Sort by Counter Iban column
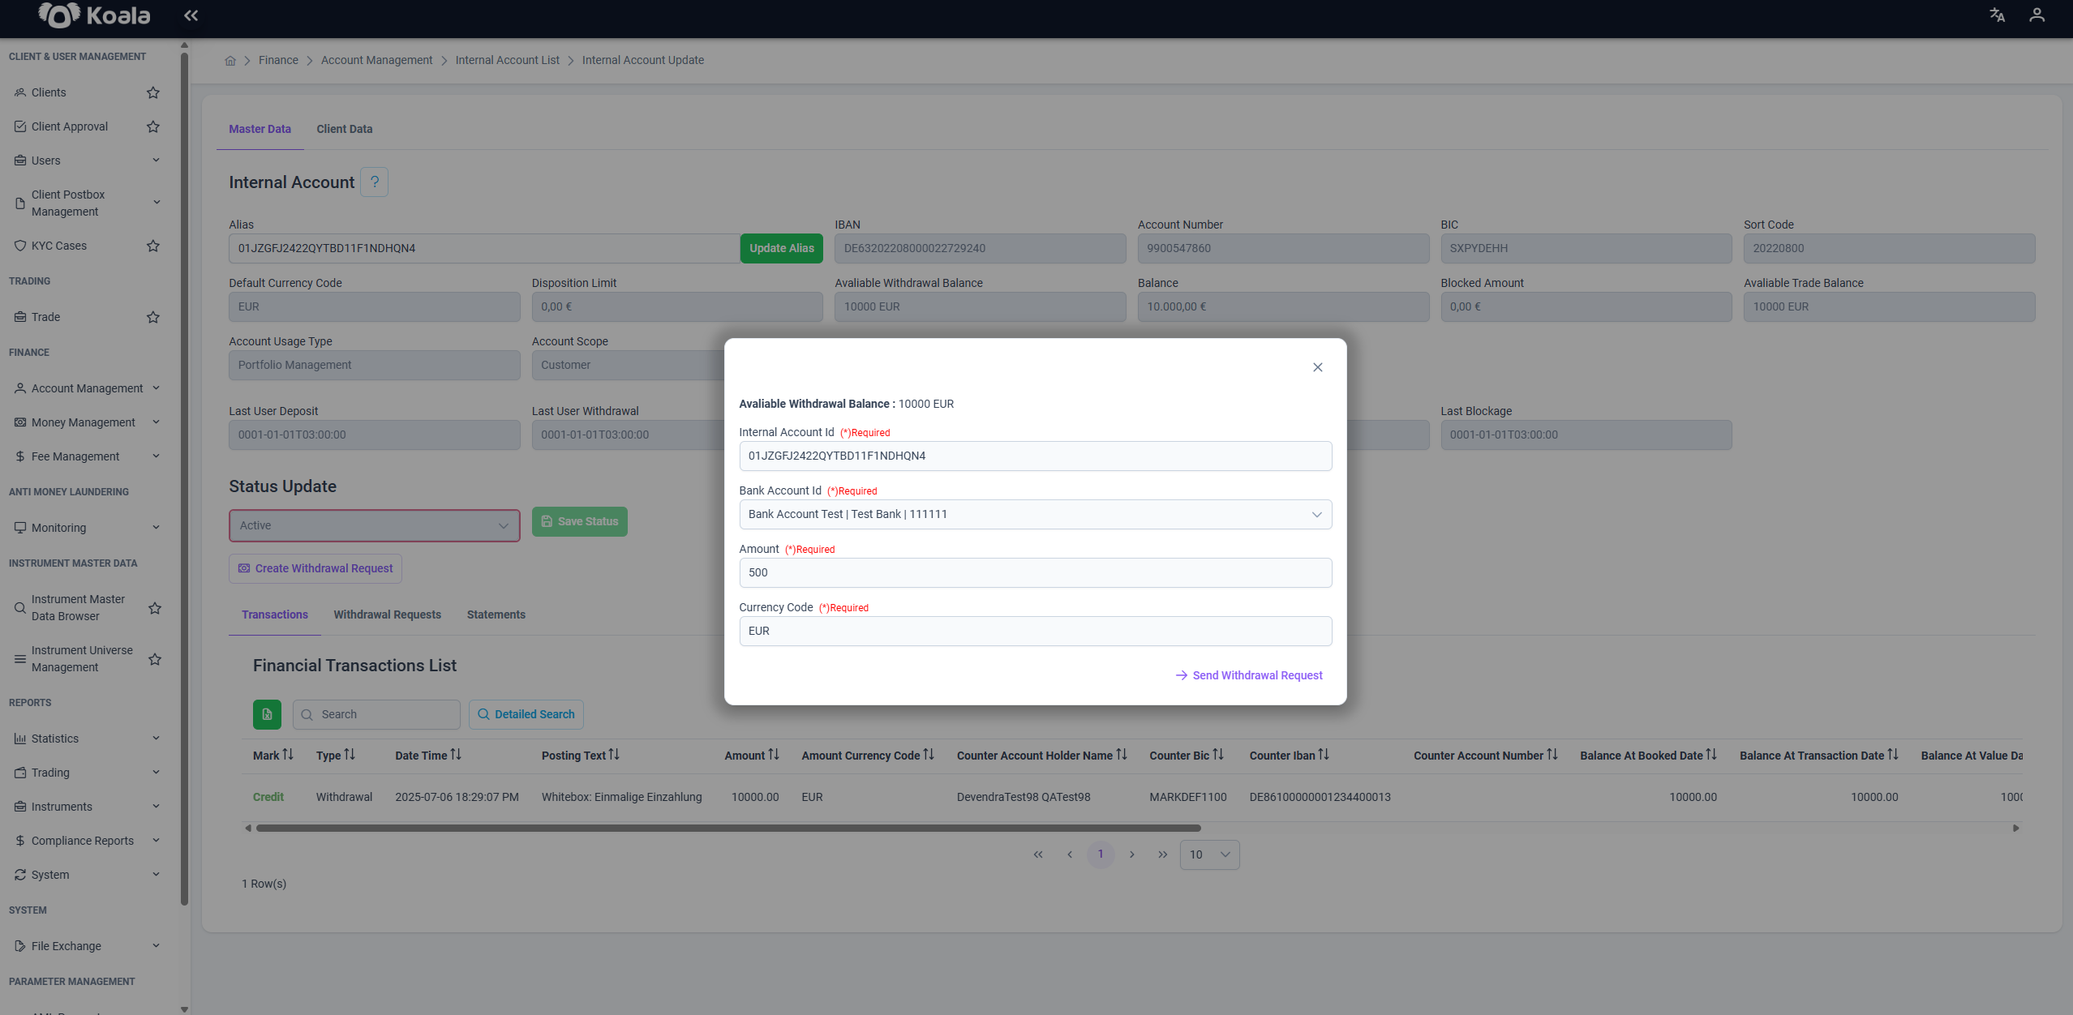2073x1015 pixels. pyautogui.click(x=1324, y=755)
